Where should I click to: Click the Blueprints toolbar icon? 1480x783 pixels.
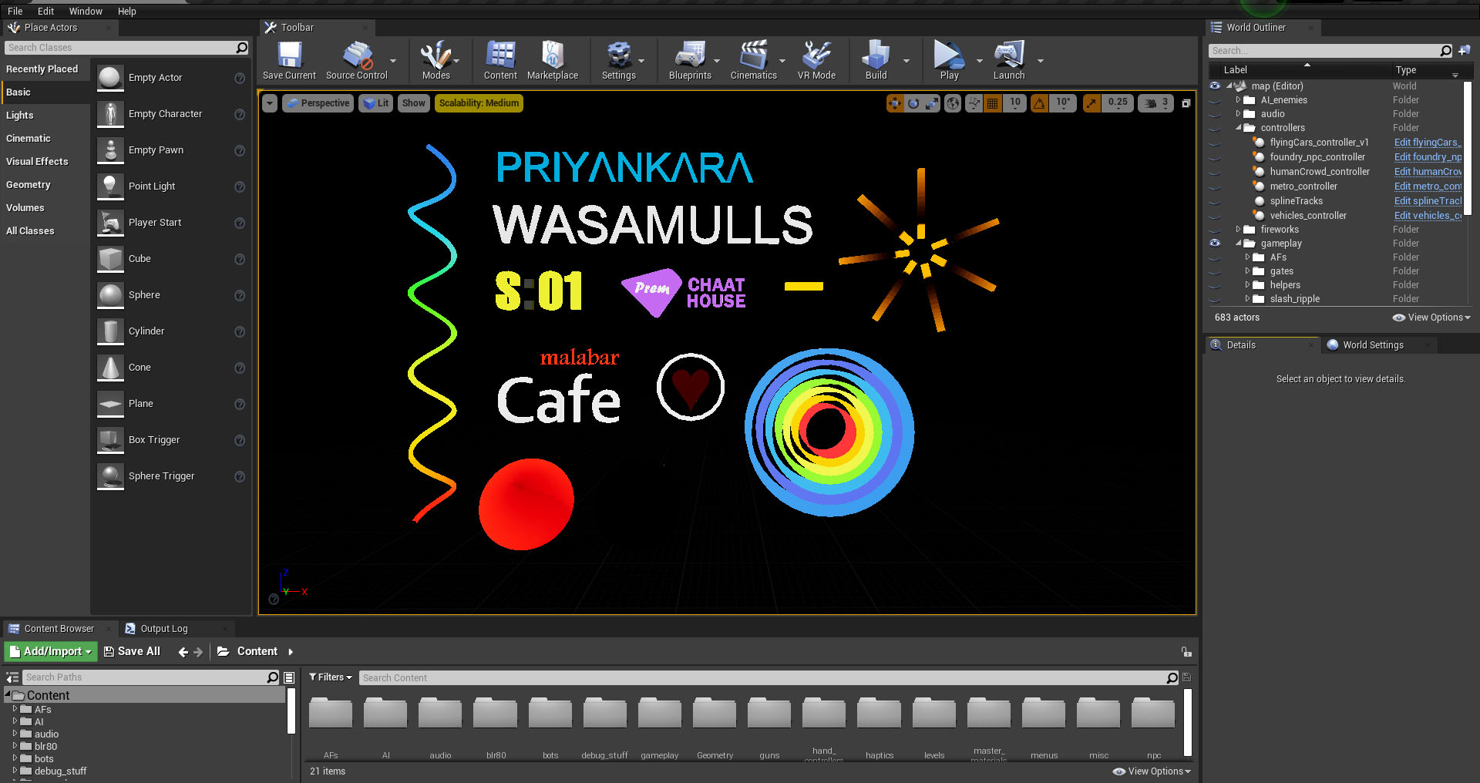pos(690,60)
